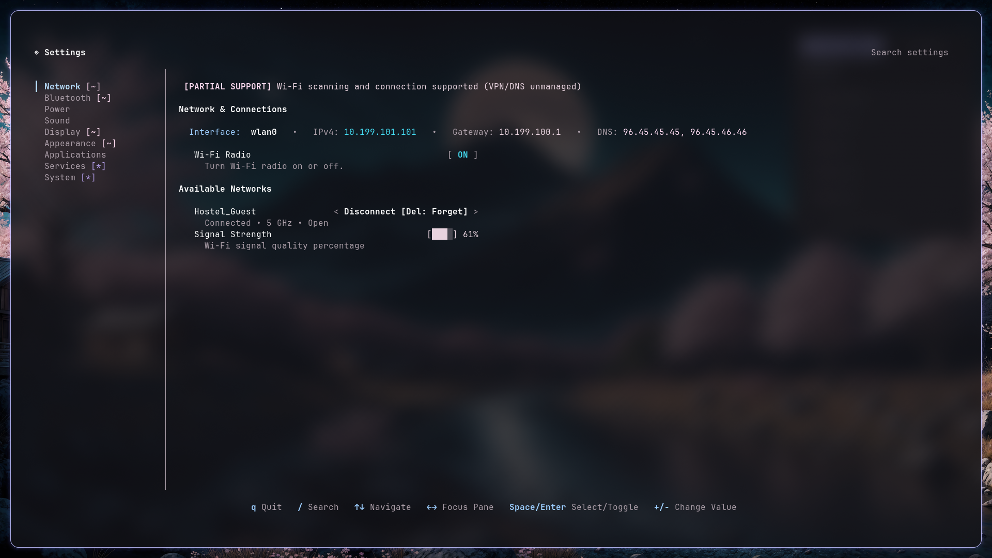
Task: Click the Gateway value 10.199.100.1
Action: [530, 132]
